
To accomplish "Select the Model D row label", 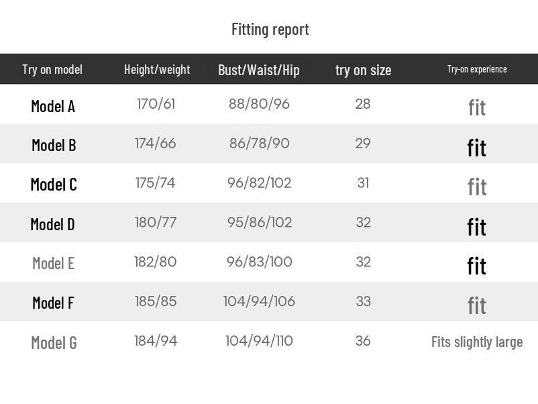I will [52, 224].
